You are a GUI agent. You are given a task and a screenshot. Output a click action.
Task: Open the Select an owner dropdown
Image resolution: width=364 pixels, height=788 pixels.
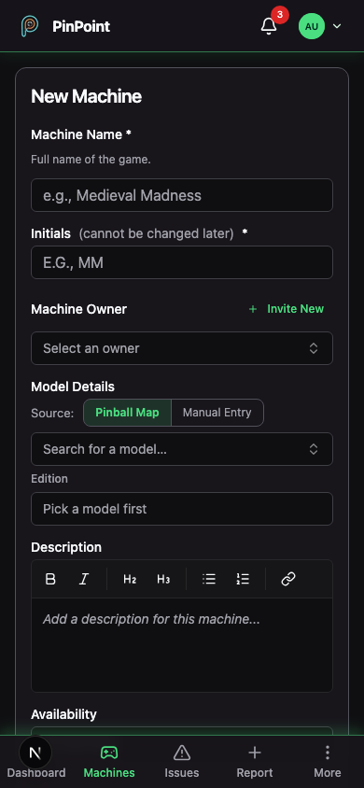tap(182, 348)
